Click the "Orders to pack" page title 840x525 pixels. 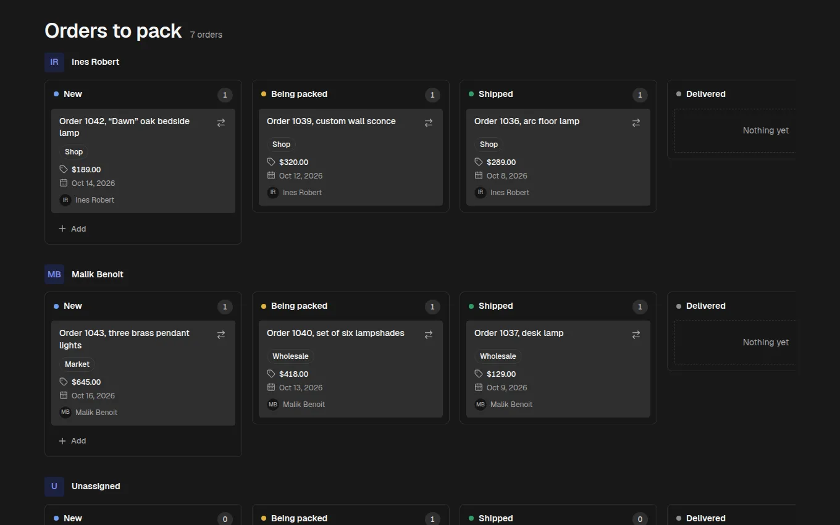tap(114, 31)
